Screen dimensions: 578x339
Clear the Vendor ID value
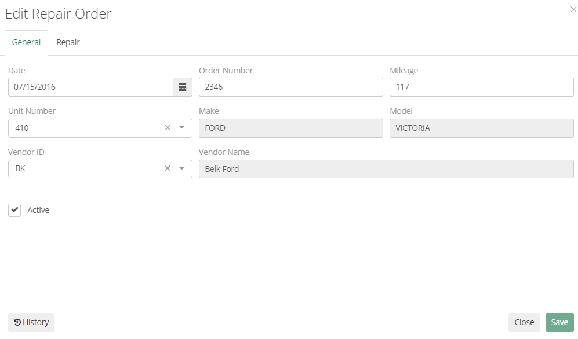pyautogui.click(x=167, y=168)
